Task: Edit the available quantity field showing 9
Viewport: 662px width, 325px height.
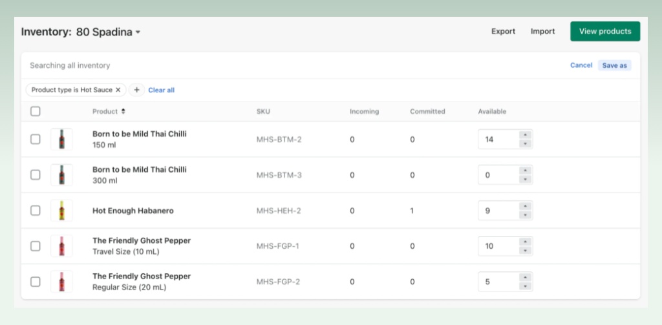Action: coord(498,211)
